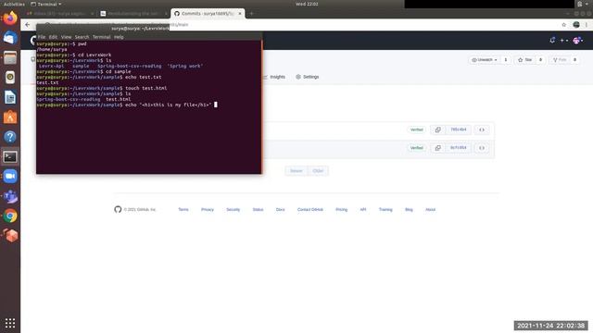593x333 pixels.
Task: Open the Files manager dock icon
Action: (10, 57)
